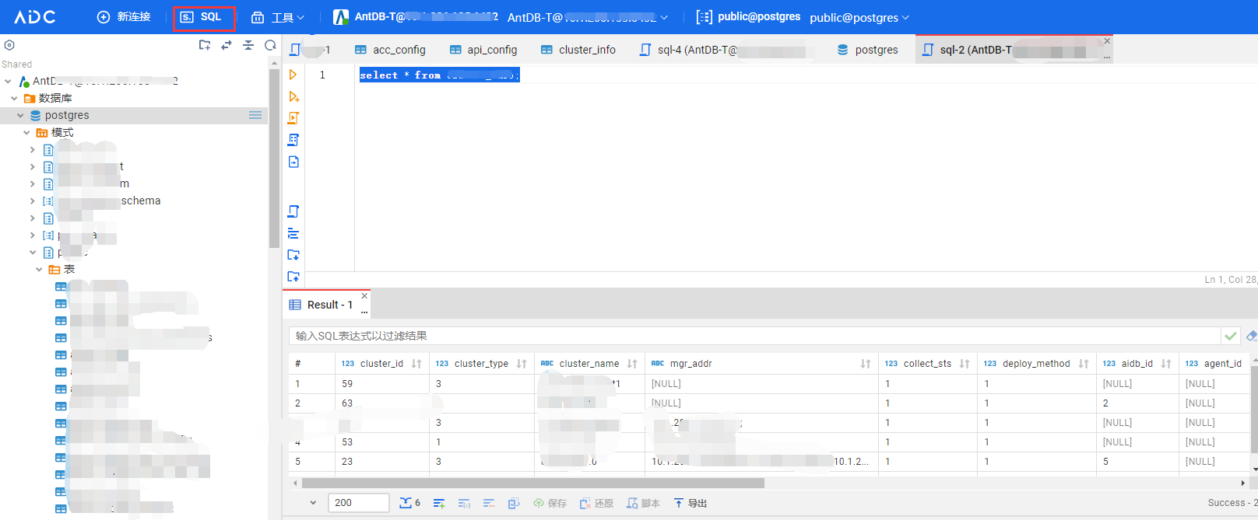The width and height of the screenshot is (1258, 520).
Task: Sort by deploy_method column arrows
Action: 1084,364
